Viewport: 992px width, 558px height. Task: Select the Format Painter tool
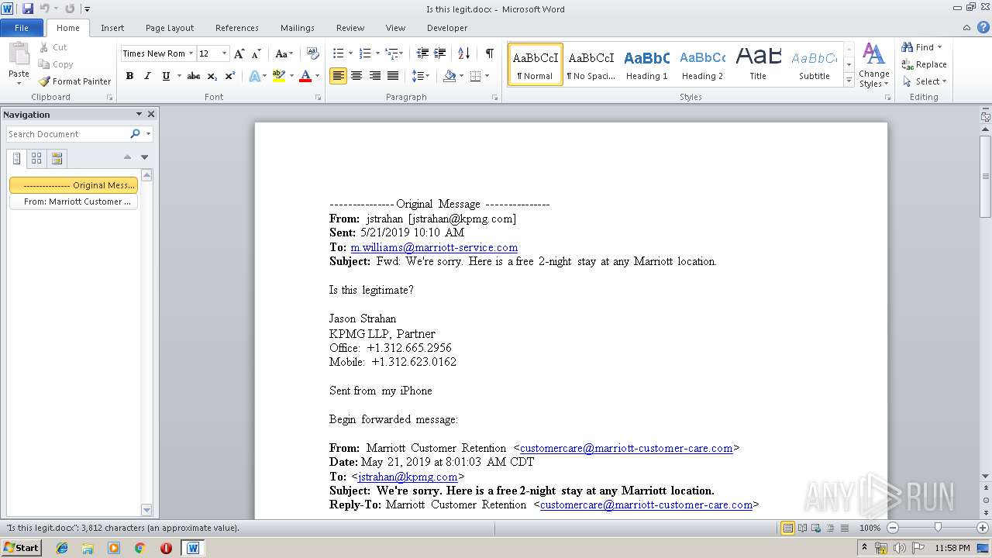[x=74, y=81]
